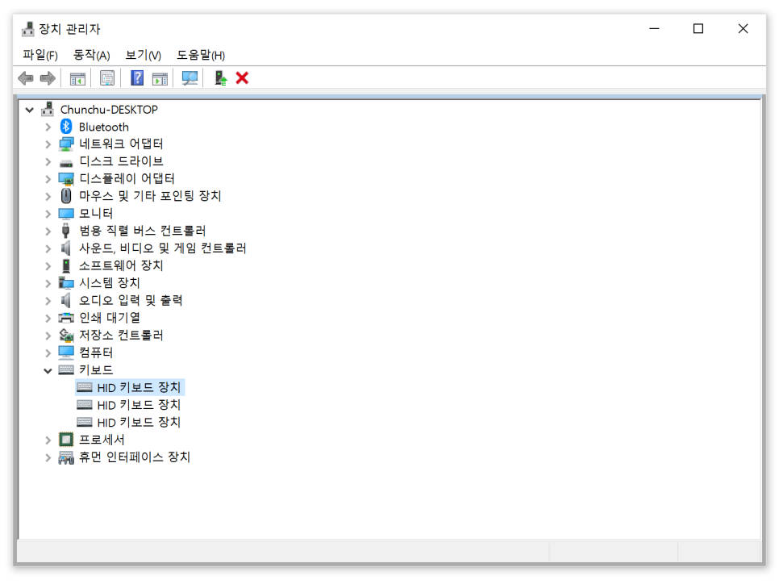Image resolution: width=779 pixels, height=584 pixels.
Task: Expand the 휴먼 인터페이스 장치 category
Action: [x=48, y=457]
